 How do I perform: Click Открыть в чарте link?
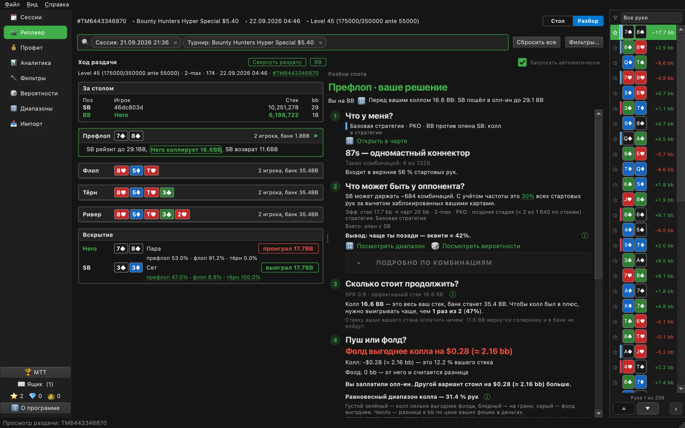click(382, 141)
